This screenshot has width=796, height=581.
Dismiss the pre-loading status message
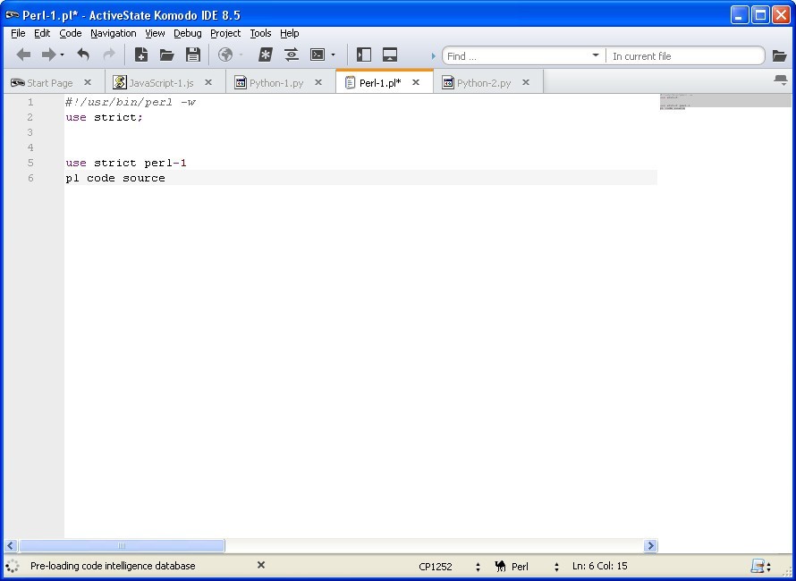click(261, 565)
